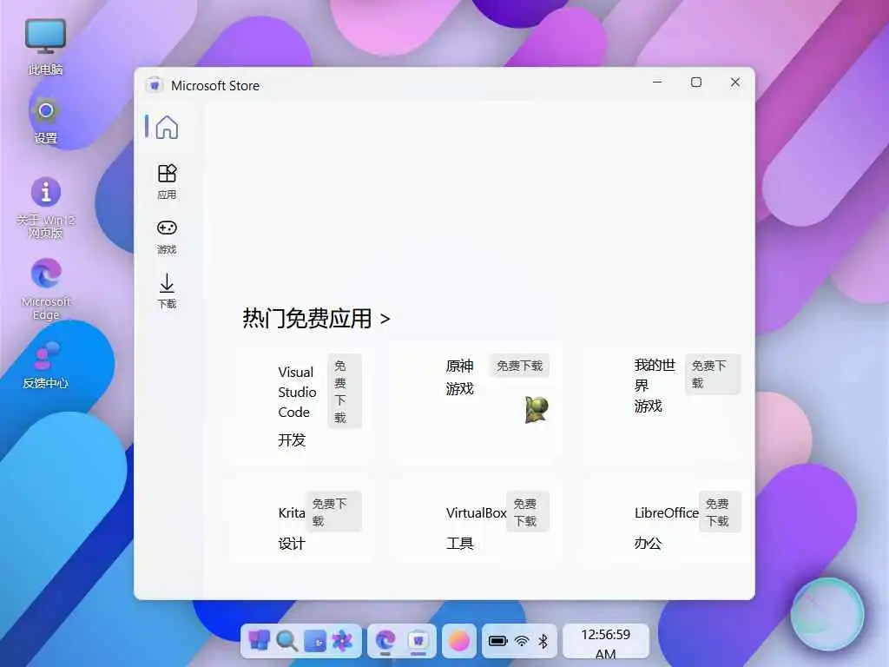Viewport: 889px width, 667px height.
Task: Close the Microsoft Store window
Action: click(735, 83)
